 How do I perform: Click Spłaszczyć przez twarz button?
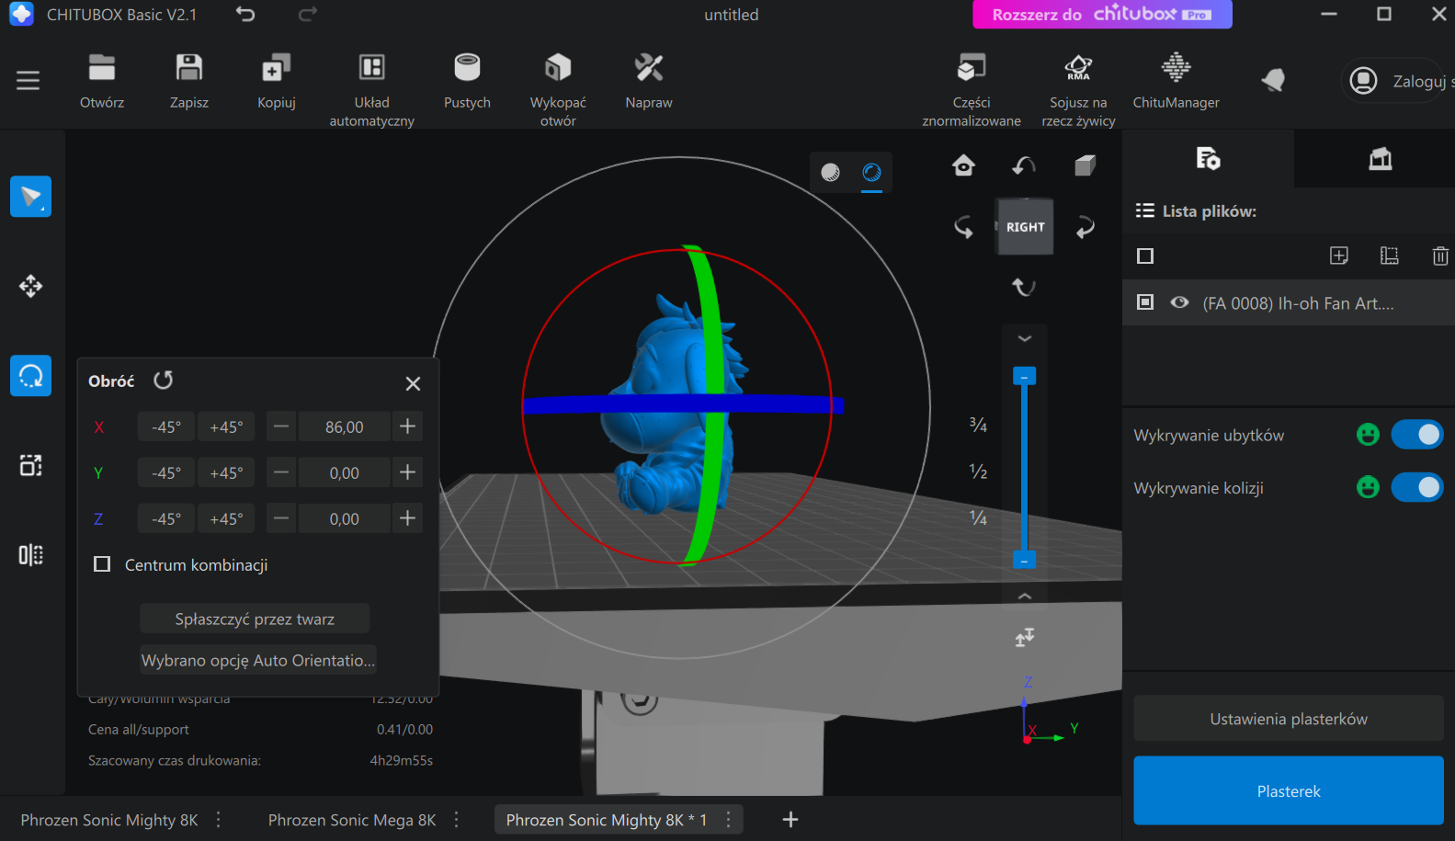[255, 619]
